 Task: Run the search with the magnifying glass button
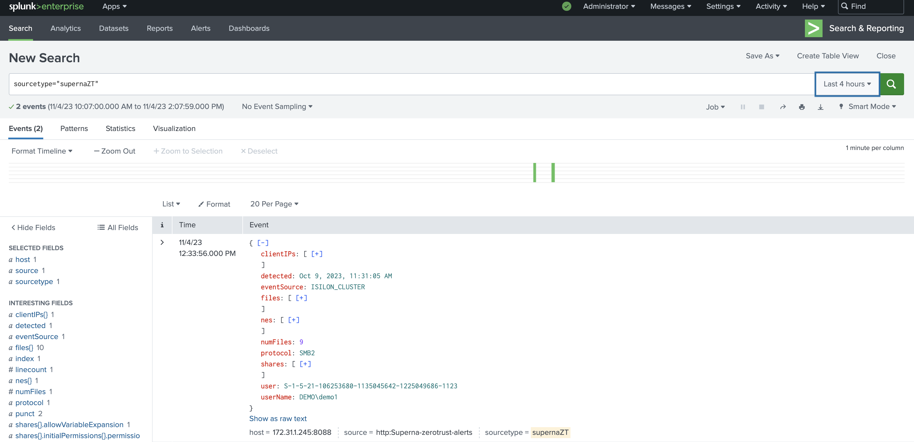coord(892,84)
